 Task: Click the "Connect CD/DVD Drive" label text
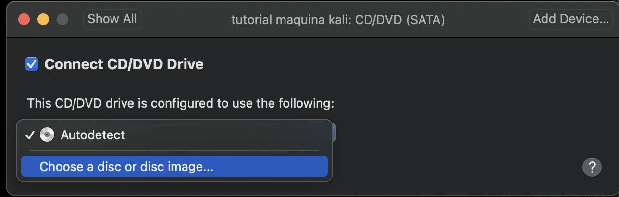[124, 64]
